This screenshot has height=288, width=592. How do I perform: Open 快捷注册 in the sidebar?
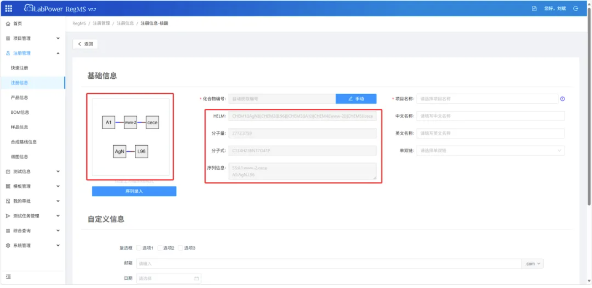click(20, 68)
